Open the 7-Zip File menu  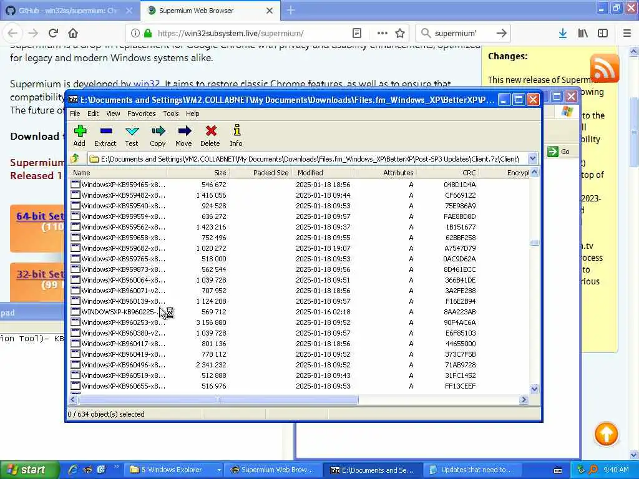pyautogui.click(x=75, y=114)
